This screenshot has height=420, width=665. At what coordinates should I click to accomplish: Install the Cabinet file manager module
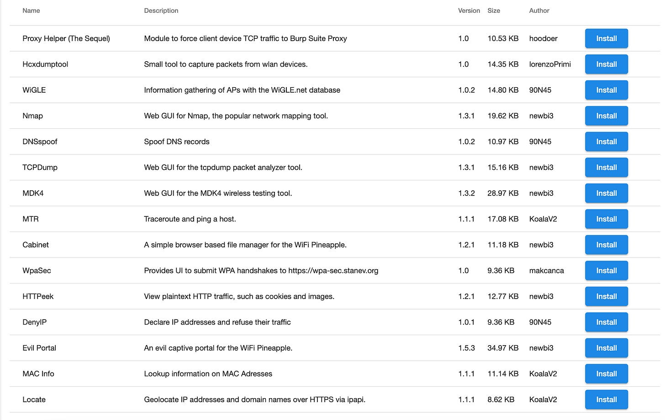tap(606, 245)
